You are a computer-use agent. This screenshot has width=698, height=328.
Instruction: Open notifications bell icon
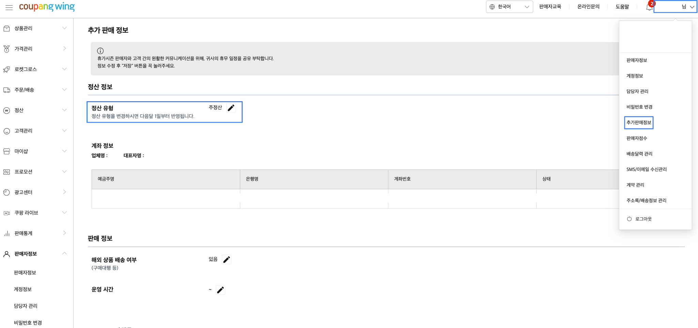tap(649, 7)
